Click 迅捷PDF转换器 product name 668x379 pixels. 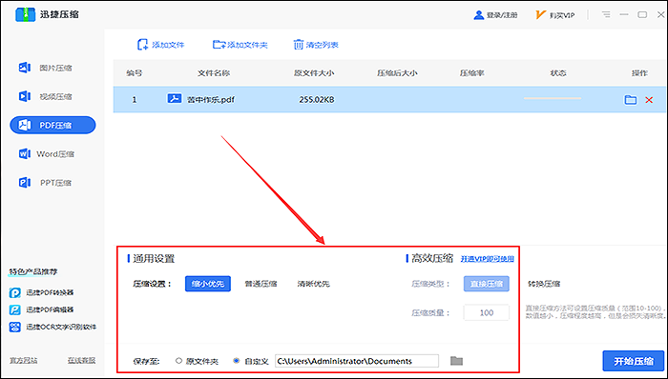[x=50, y=292]
